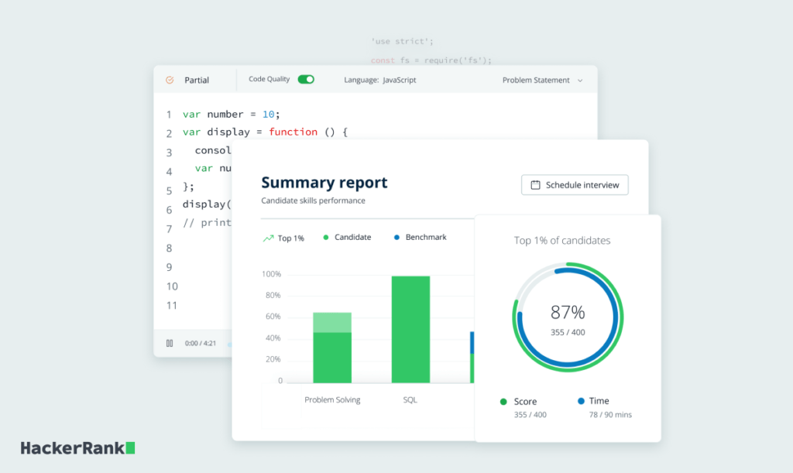Click the green Score indicator dot
The width and height of the screenshot is (793, 473).
(503, 401)
